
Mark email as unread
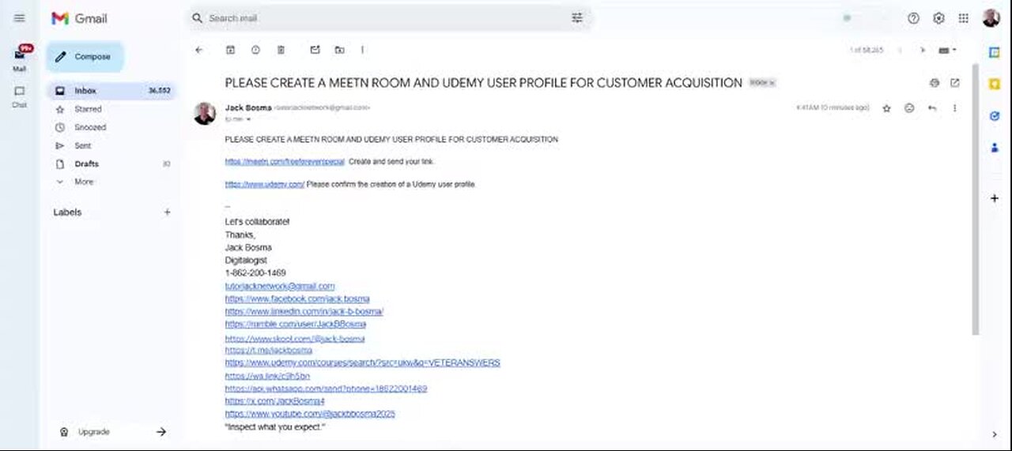[315, 50]
